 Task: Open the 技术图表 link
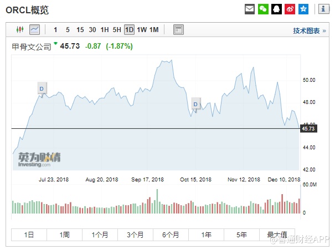(308, 30)
